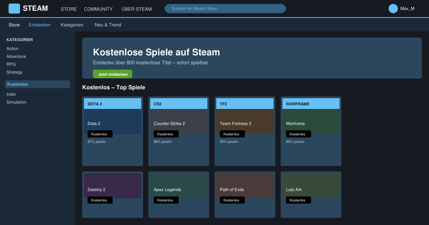The width and height of the screenshot is (429, 225).
Task: Click the Kostenlos button under Team Fortress 2
Action: pos(232,134)
